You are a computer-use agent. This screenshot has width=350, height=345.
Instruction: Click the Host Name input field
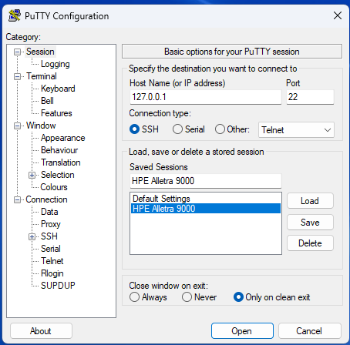click(x=206, y=97)
